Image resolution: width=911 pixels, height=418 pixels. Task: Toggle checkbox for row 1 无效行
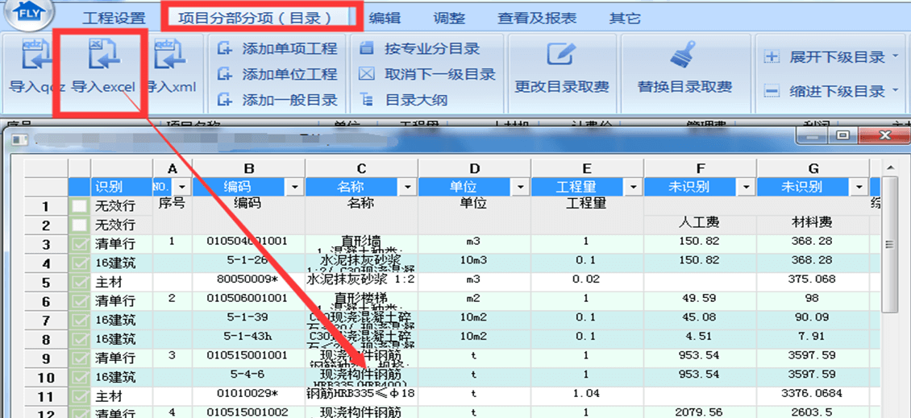(x=79, y=206)
